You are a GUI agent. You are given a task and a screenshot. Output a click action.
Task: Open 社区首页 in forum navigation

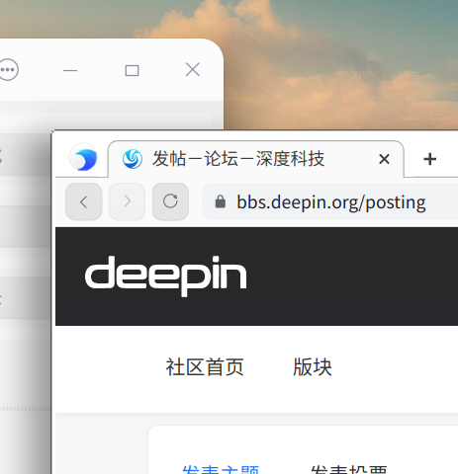205,367
